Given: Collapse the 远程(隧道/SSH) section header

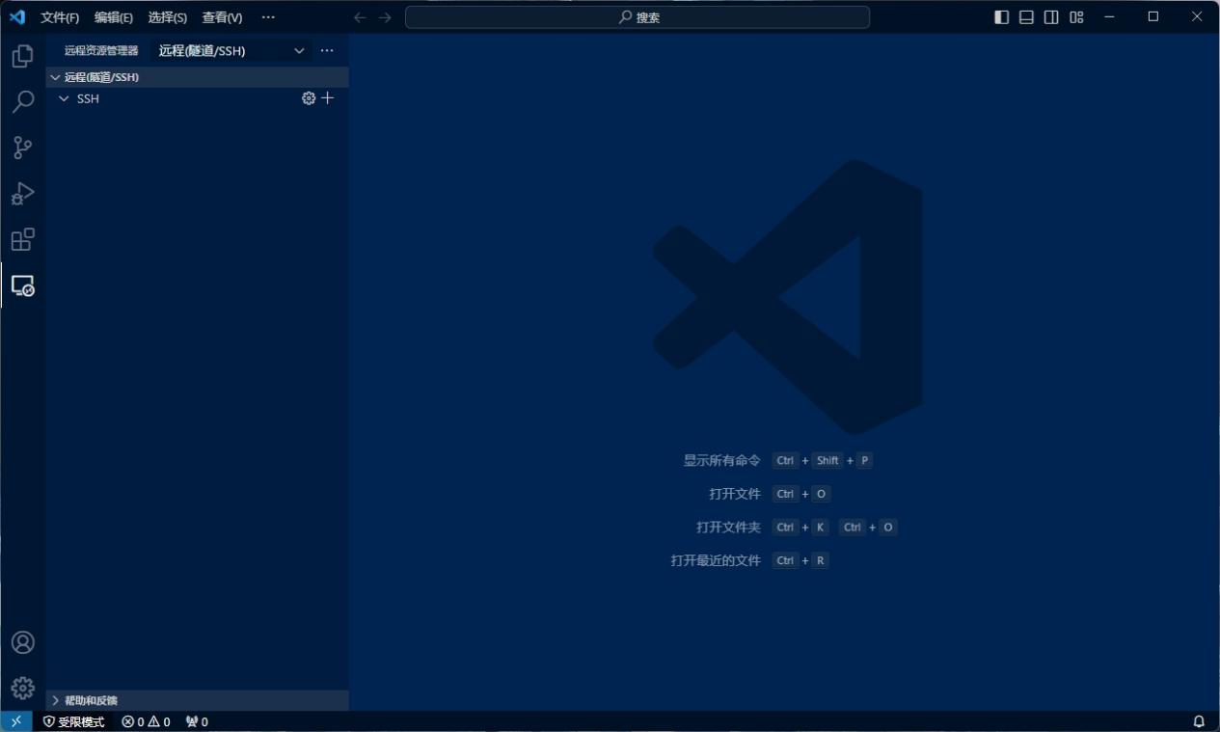Looking at the screenshot, I should 198,77.
